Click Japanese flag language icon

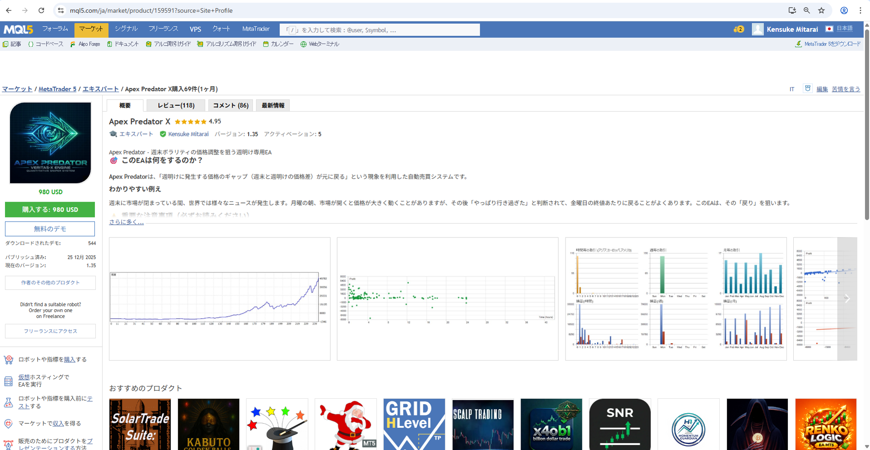click(829, 29)
